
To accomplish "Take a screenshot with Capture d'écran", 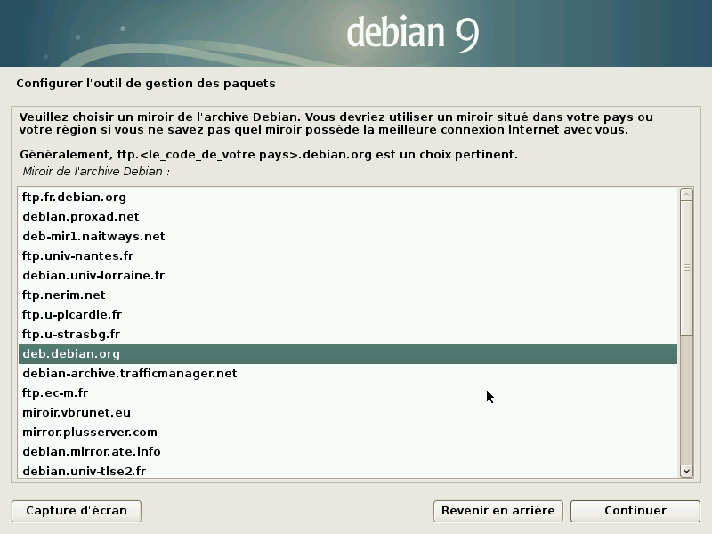I will 76,511.
